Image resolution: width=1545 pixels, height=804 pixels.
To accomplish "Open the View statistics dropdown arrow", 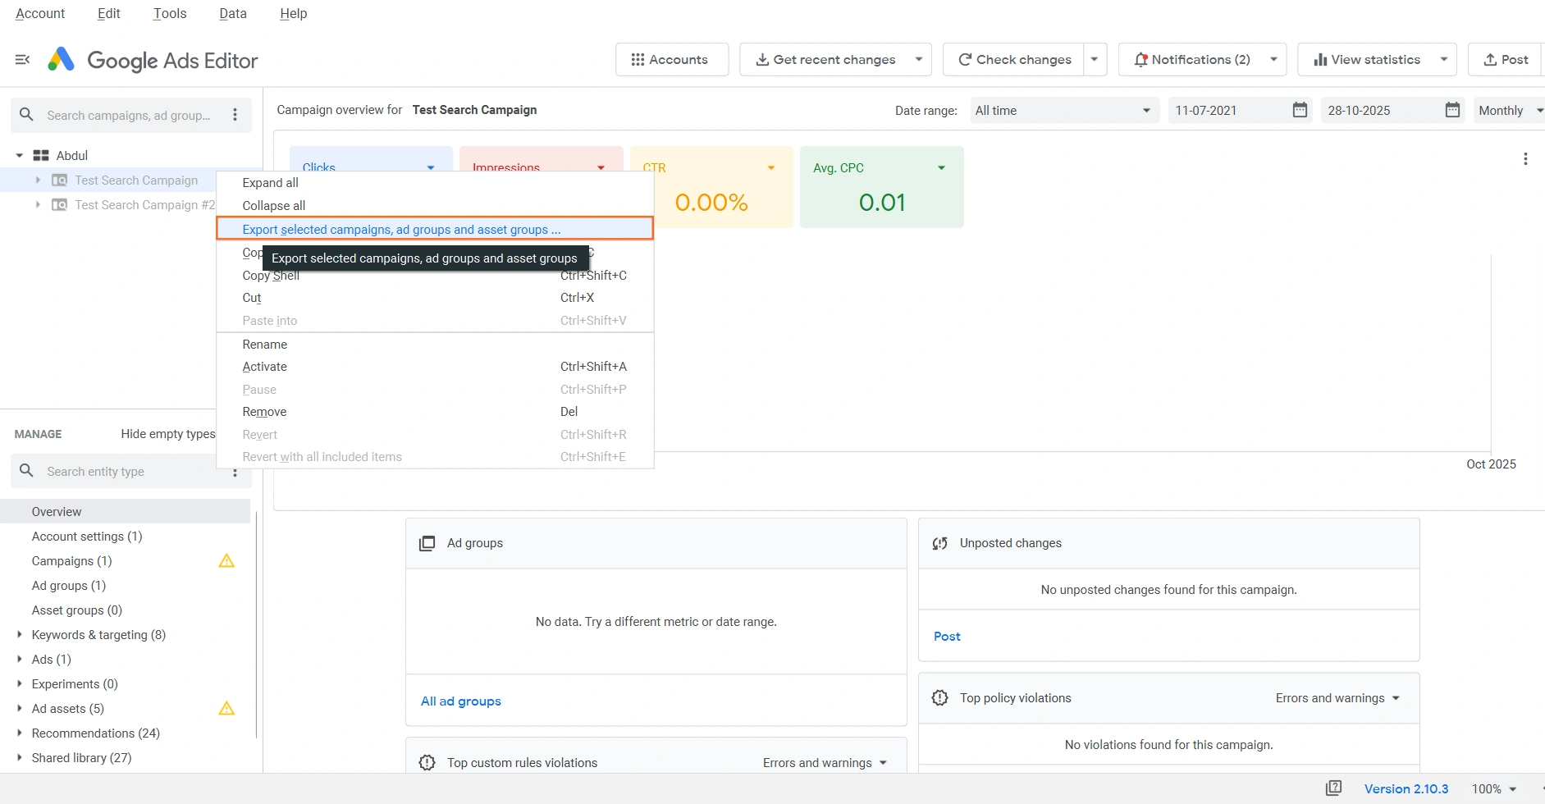I will pos(1444,60).
